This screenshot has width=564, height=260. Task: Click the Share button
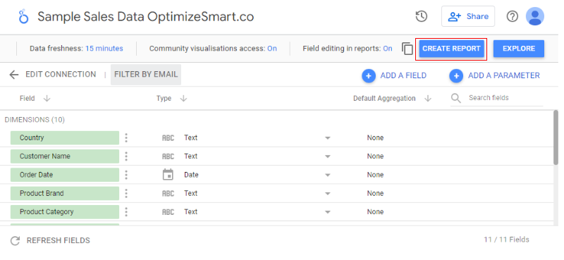pyautogui.click(x=468, y=16)
